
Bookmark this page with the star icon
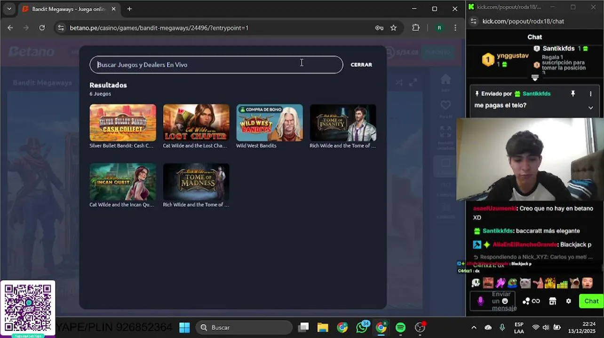click(x=393, y=28)
